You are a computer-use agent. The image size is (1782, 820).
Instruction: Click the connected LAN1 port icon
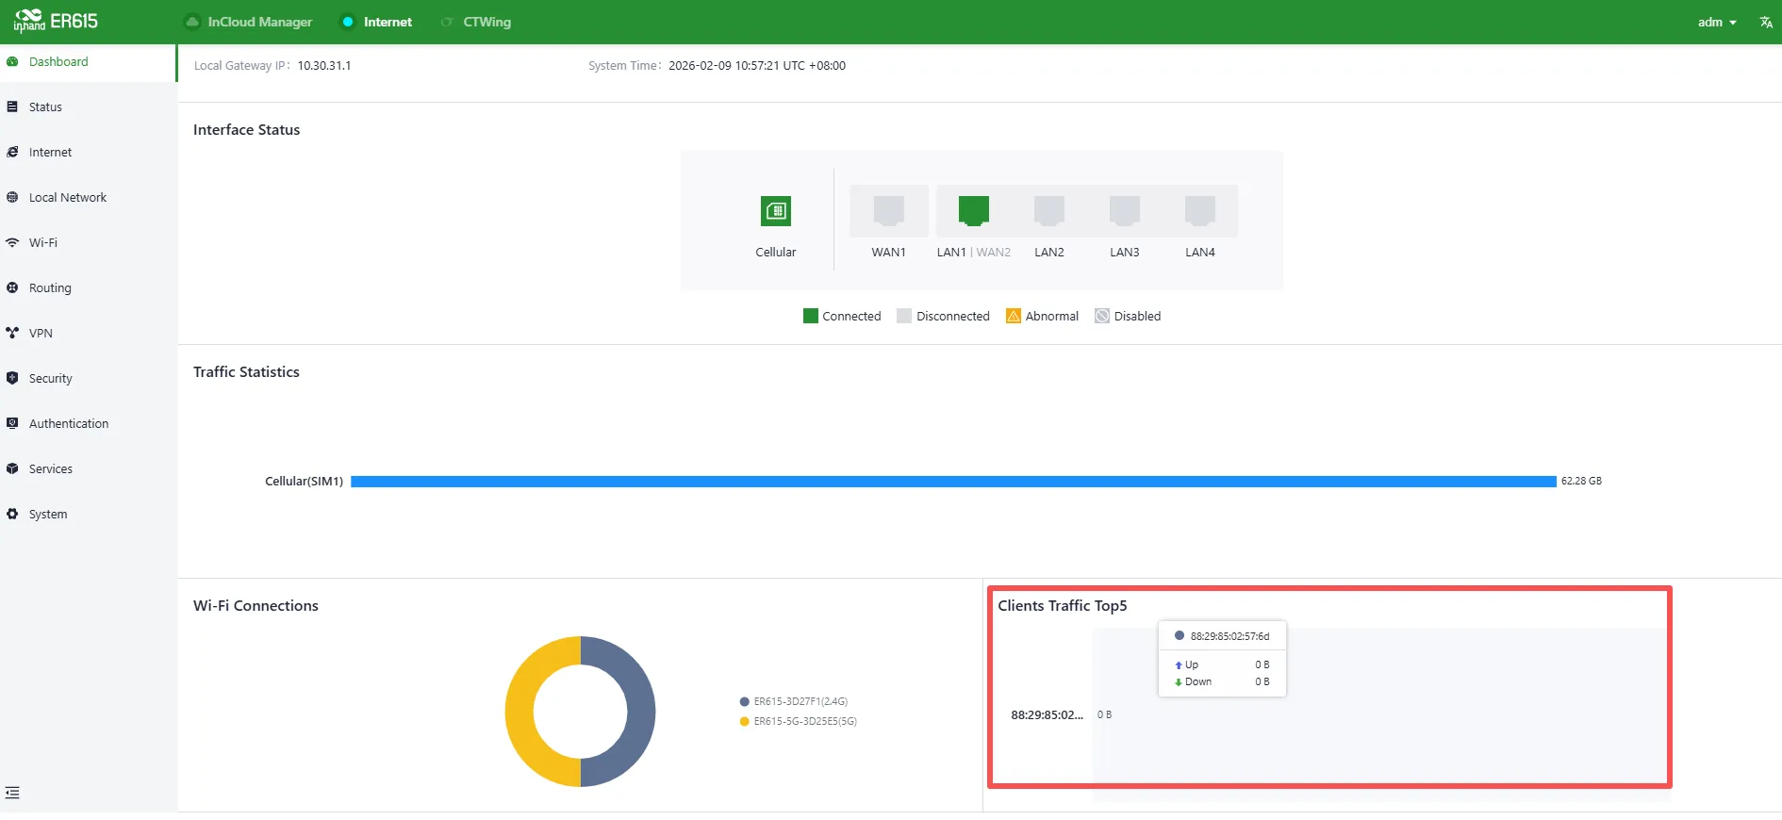point(974,211)
